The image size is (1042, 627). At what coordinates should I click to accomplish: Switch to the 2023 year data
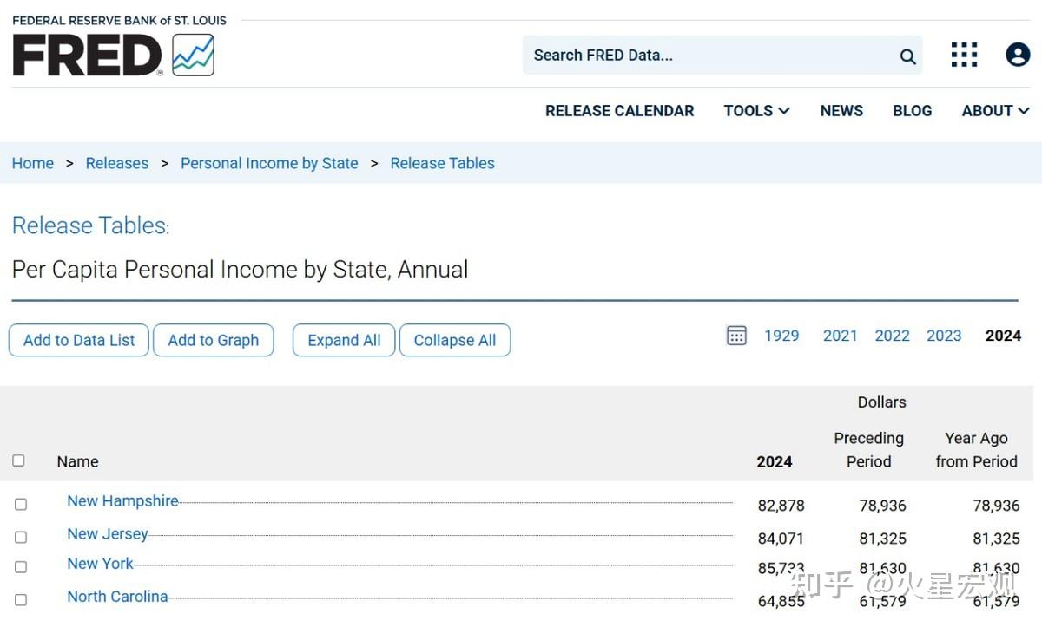point(944,336)
